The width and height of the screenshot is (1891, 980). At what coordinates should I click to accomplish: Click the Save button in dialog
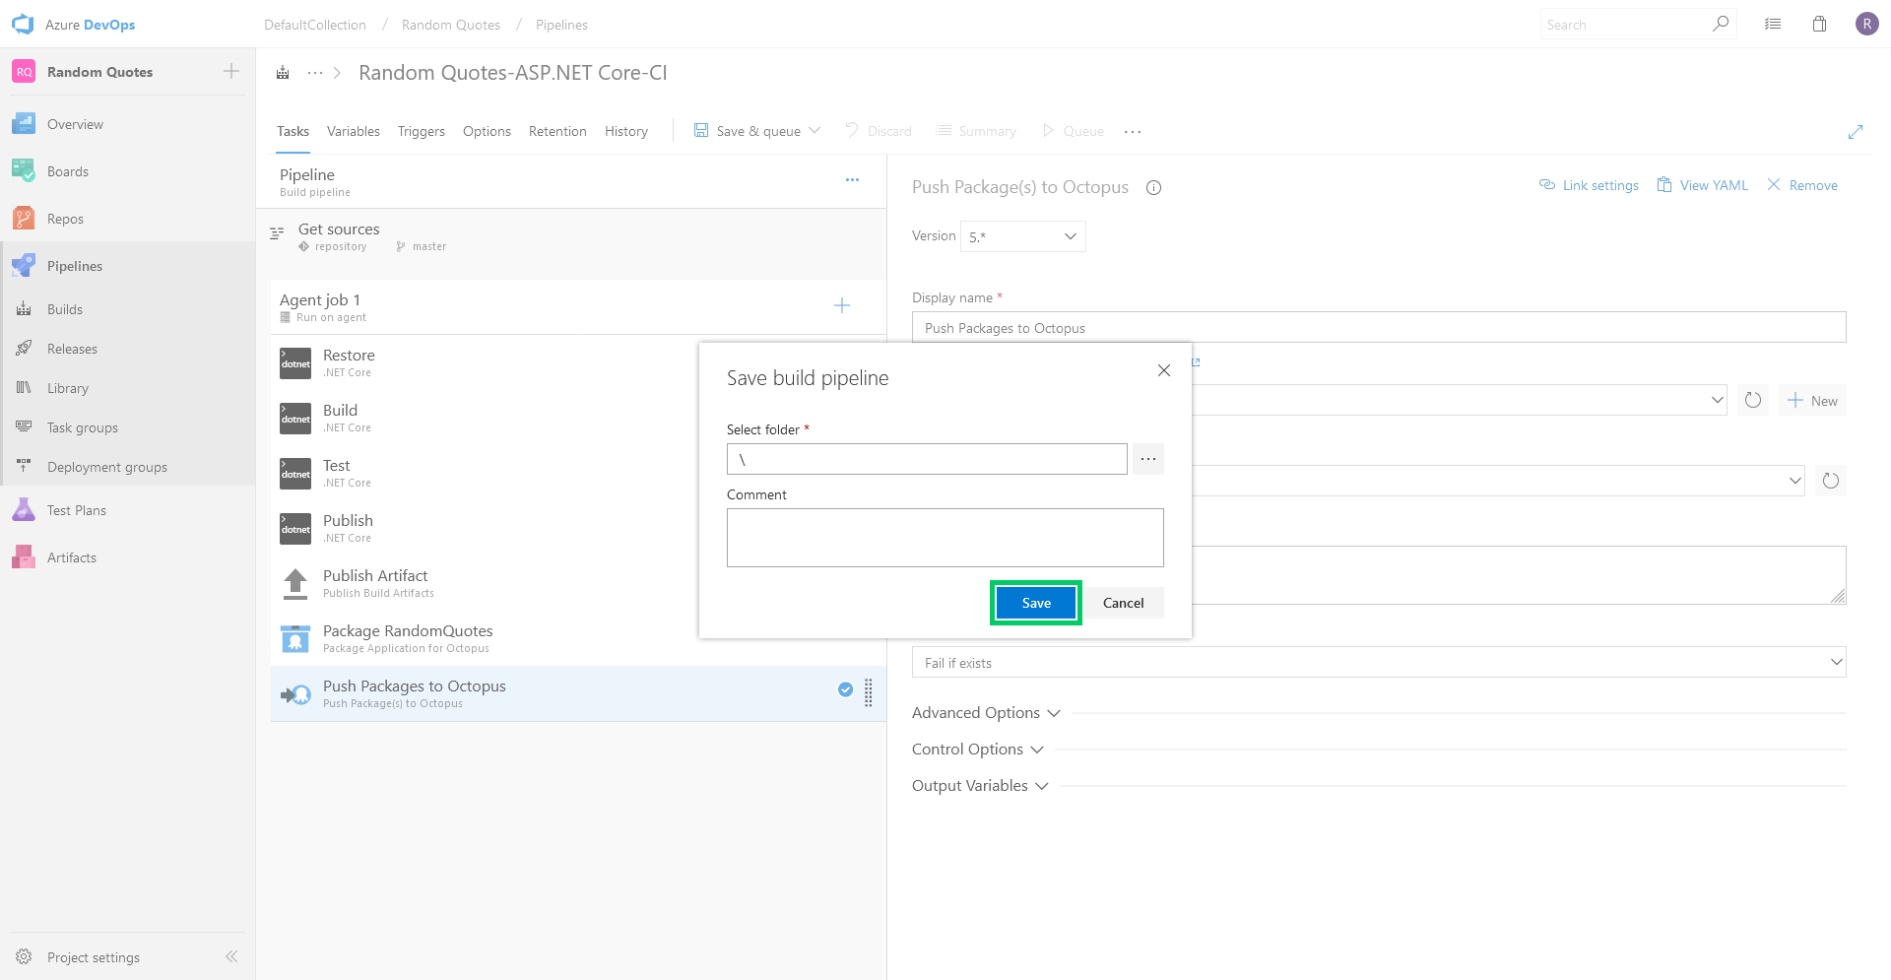(1036, 603)
